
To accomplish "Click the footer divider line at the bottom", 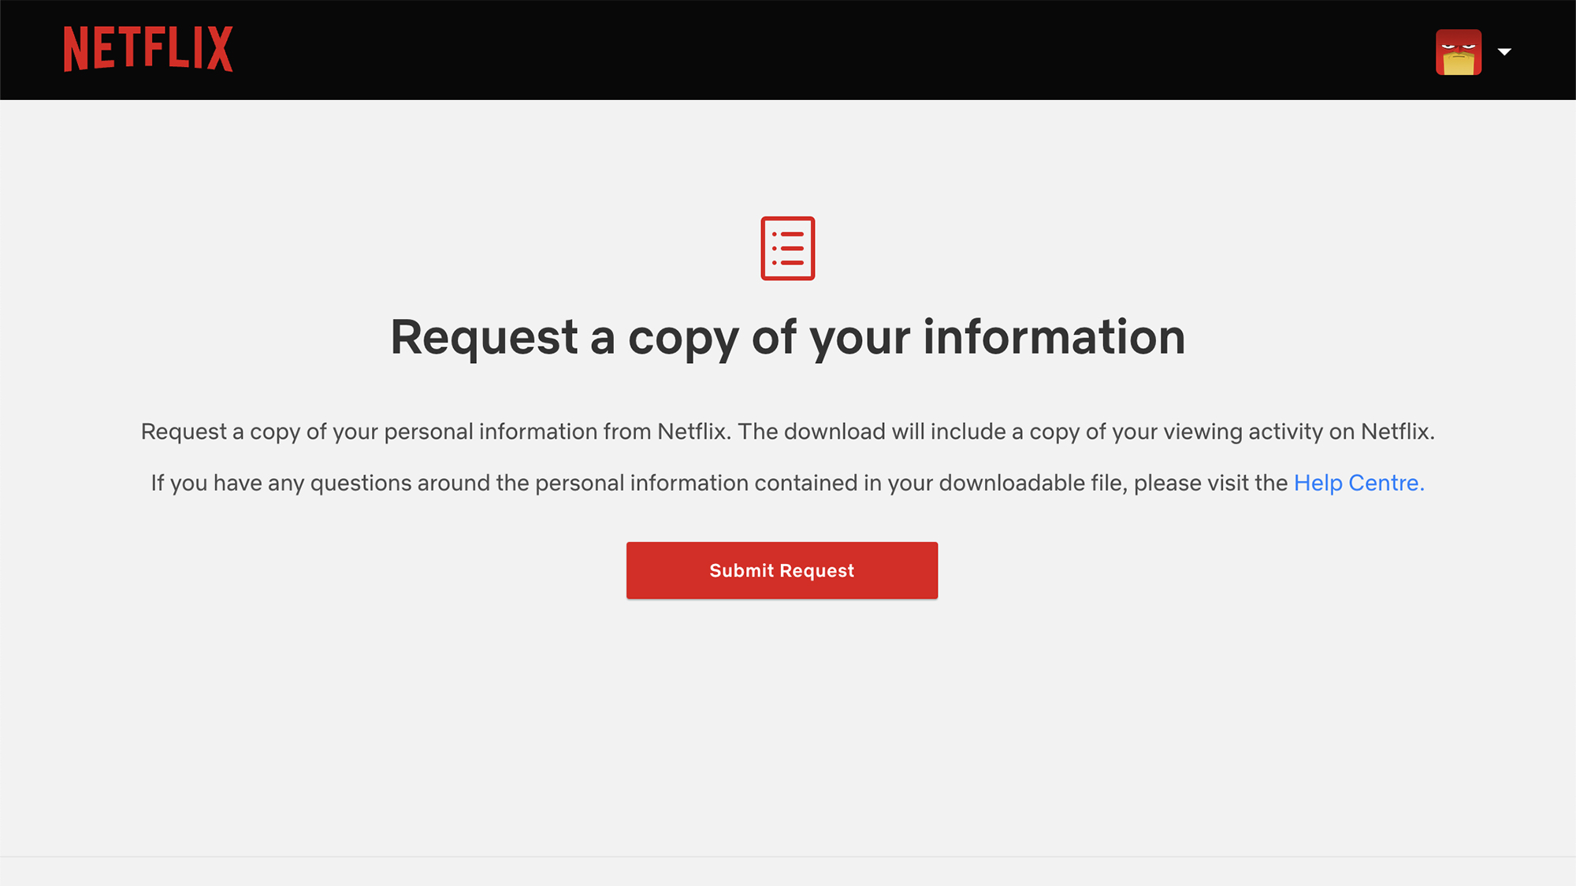I will [x=788, y=856].
